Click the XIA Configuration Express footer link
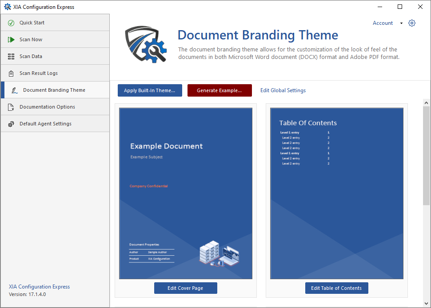This screenshot has height=308, width=431. coord(39,287)
